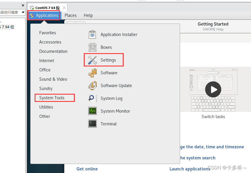Click the Software packages icon
The width and height of the screenshot is (251, 173).
pyautogui.click(x=93, y=73)
